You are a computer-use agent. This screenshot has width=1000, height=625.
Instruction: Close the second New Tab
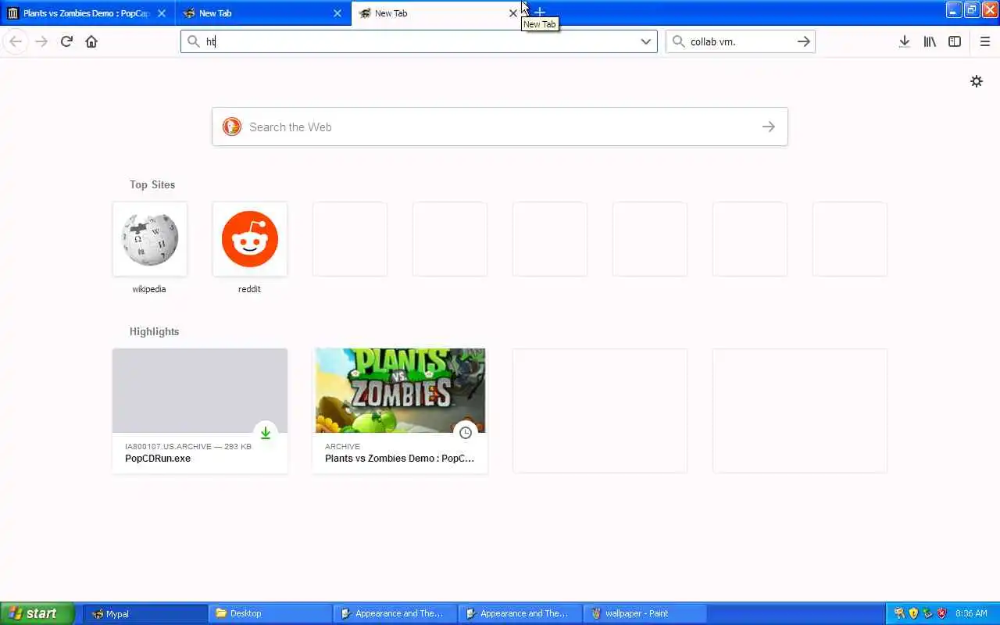337,13
